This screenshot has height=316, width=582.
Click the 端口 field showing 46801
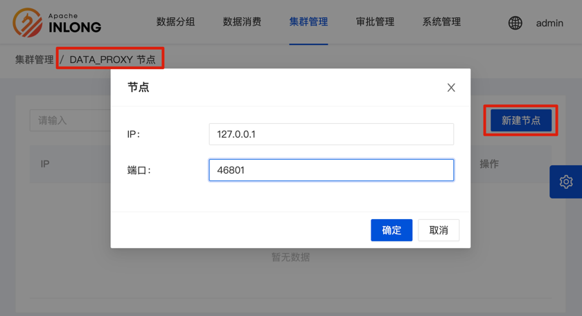pyautogui.click(x=331, y=170)
